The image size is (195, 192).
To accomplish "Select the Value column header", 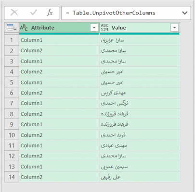I will tap(140, 28).
